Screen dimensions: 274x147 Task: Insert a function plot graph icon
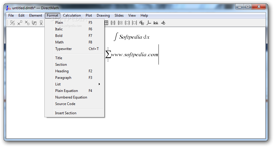141,23
